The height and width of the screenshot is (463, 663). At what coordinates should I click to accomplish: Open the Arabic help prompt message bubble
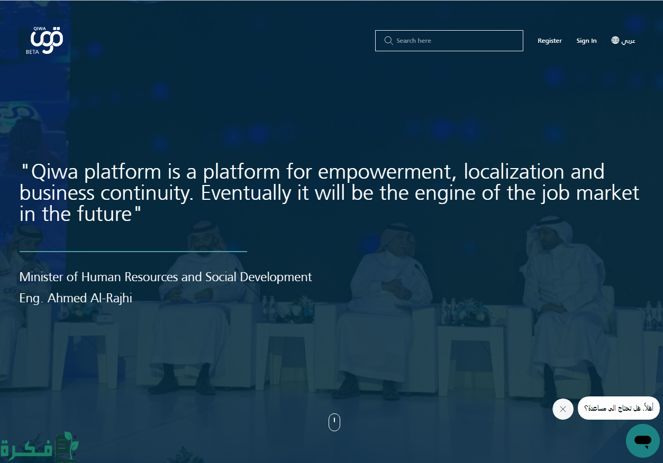(619, 408)
